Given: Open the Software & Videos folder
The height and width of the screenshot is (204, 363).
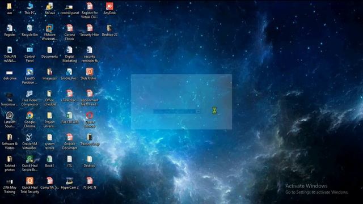Looking at the screenshot, I should tap(10, 141).
